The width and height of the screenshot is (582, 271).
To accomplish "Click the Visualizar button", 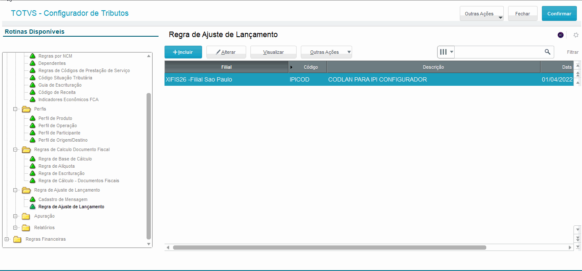I will [x=273, y=52].
